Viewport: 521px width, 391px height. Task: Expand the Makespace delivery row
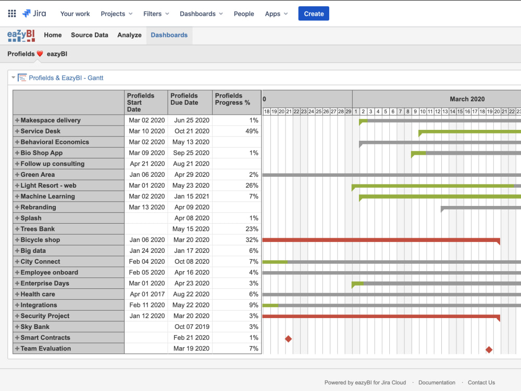point(17,120)
